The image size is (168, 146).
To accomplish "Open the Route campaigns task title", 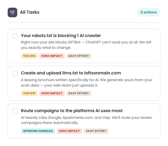I will 72,111.
